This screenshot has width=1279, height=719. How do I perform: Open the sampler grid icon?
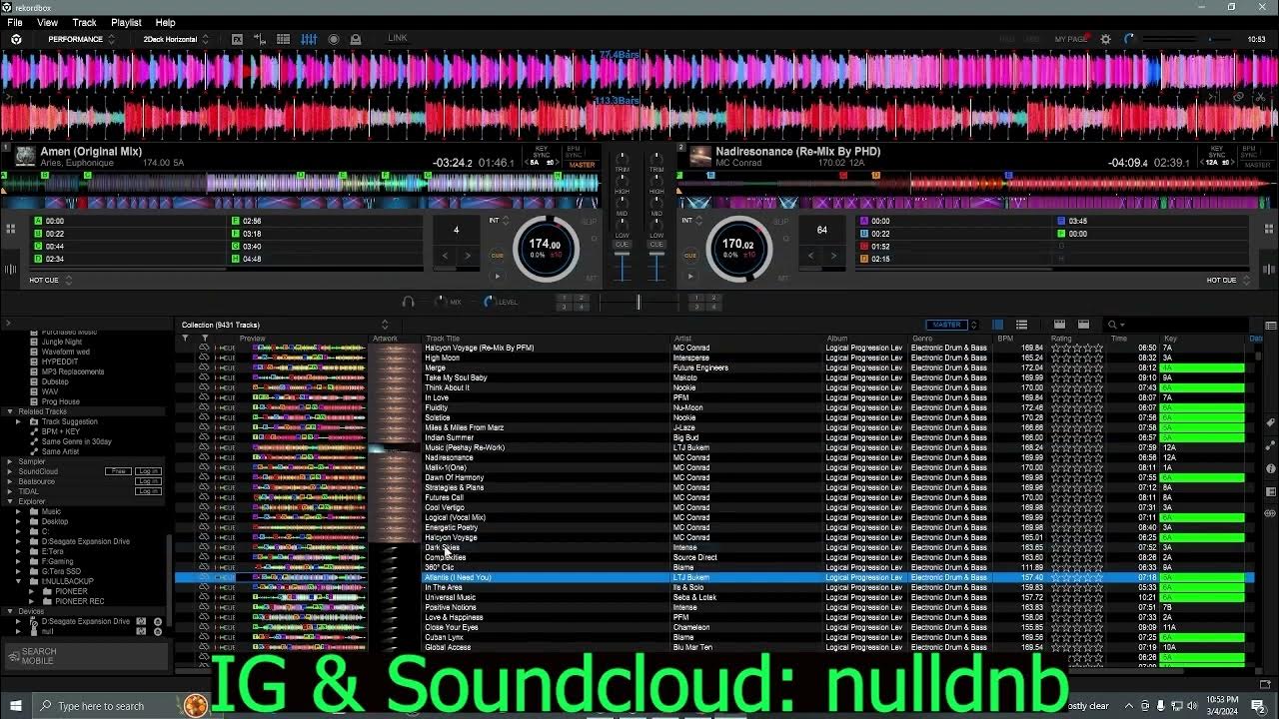[x=284, y=39]
